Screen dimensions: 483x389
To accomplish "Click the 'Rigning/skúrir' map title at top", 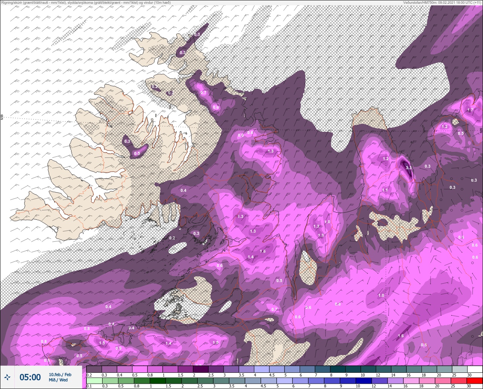I will coord(85,3).
